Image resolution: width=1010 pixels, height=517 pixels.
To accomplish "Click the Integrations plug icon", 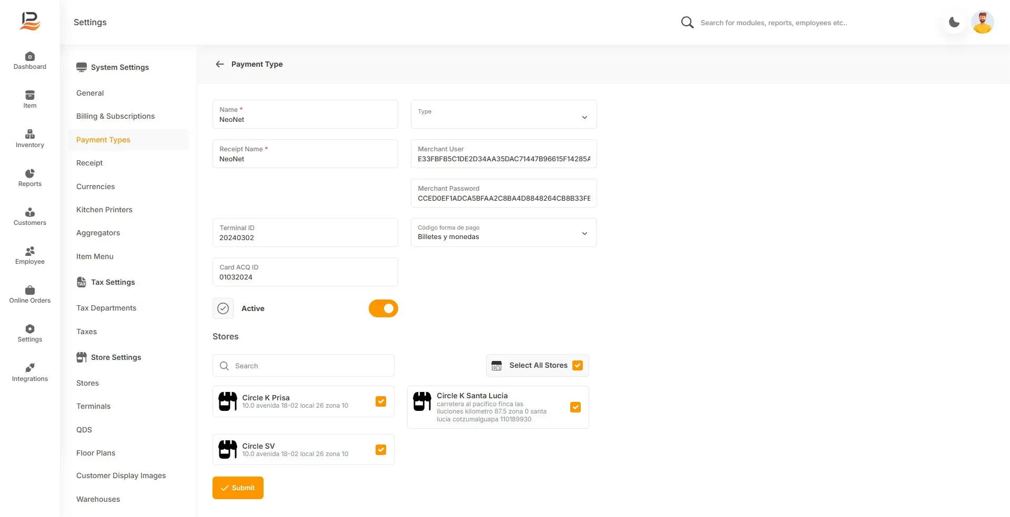I will [x=30, y=368].
